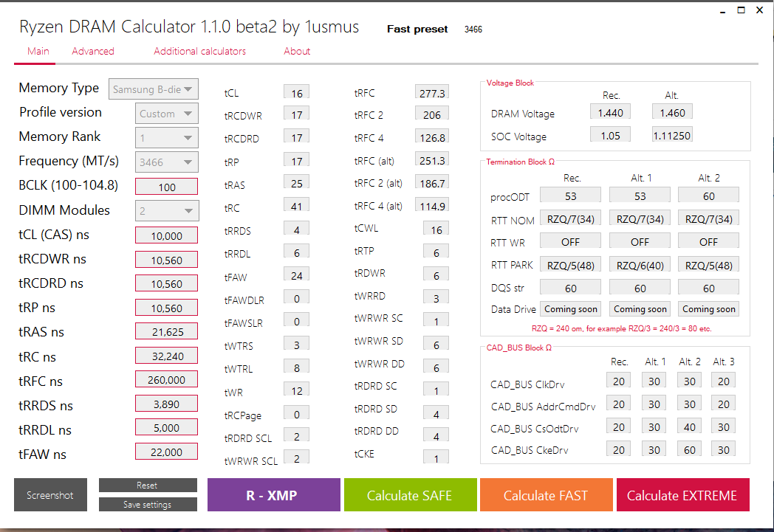Screen dimensions: 774x532
Task: Click Calculate FAST button
Action: pos(546,495)
